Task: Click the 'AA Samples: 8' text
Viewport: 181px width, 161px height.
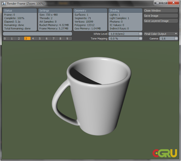Action: click(48, 22)
